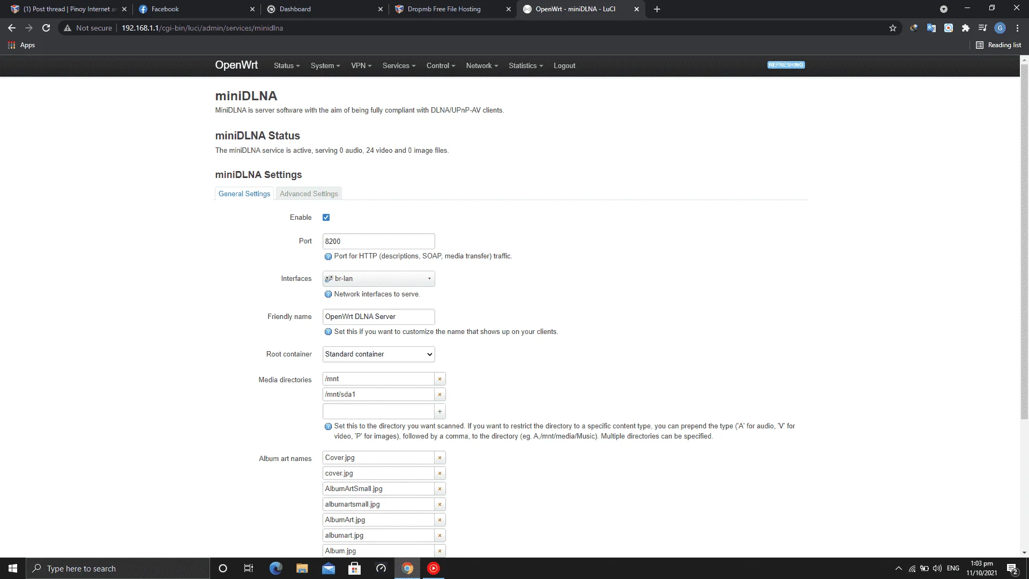
Task: Click the OpenWrt brand logo link
Action: pyautogui.click(x=236, y=65)
